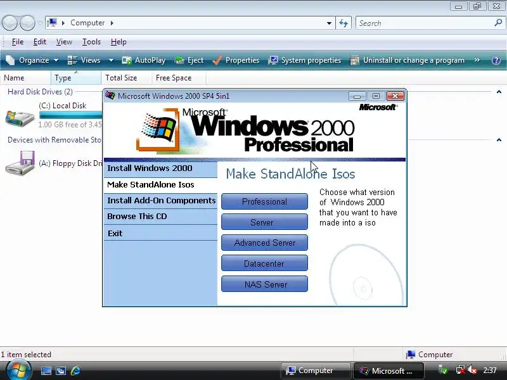Expand the Views dropdown arrow

tap(111, 60)
